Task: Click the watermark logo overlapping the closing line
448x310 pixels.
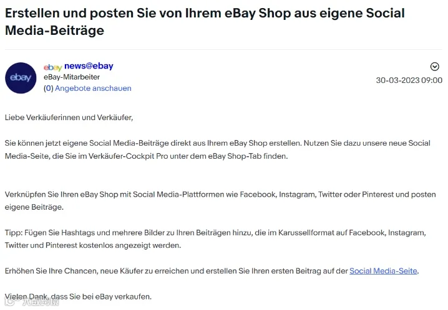Action: pyautogui.click(x=32, y=301)
